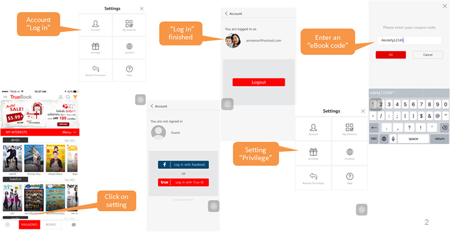Log in with True ID

183,182
